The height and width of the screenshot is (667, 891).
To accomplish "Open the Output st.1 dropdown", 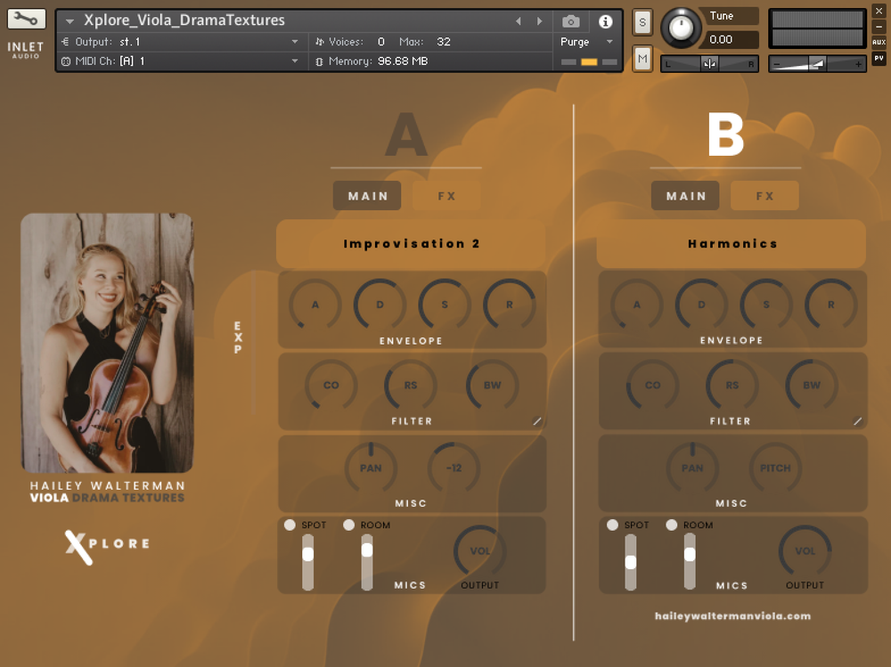I will click(x=178, y=41).
